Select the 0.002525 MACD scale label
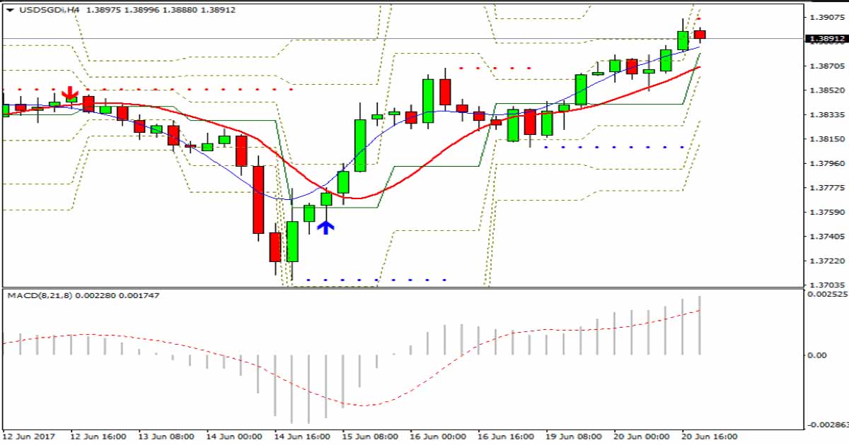This screenshot has width=849, height=445. 827,293
